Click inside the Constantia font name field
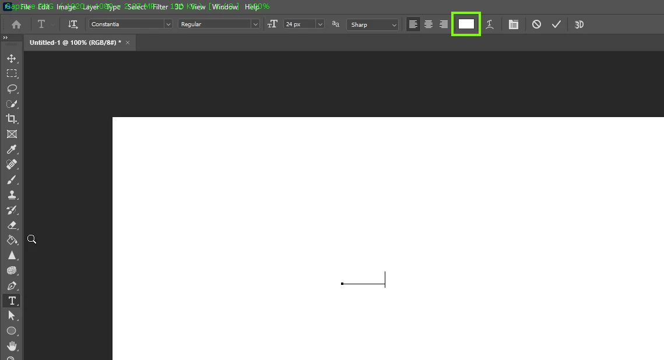This screenshot has height=360, width=664. (x=126, y=24)
